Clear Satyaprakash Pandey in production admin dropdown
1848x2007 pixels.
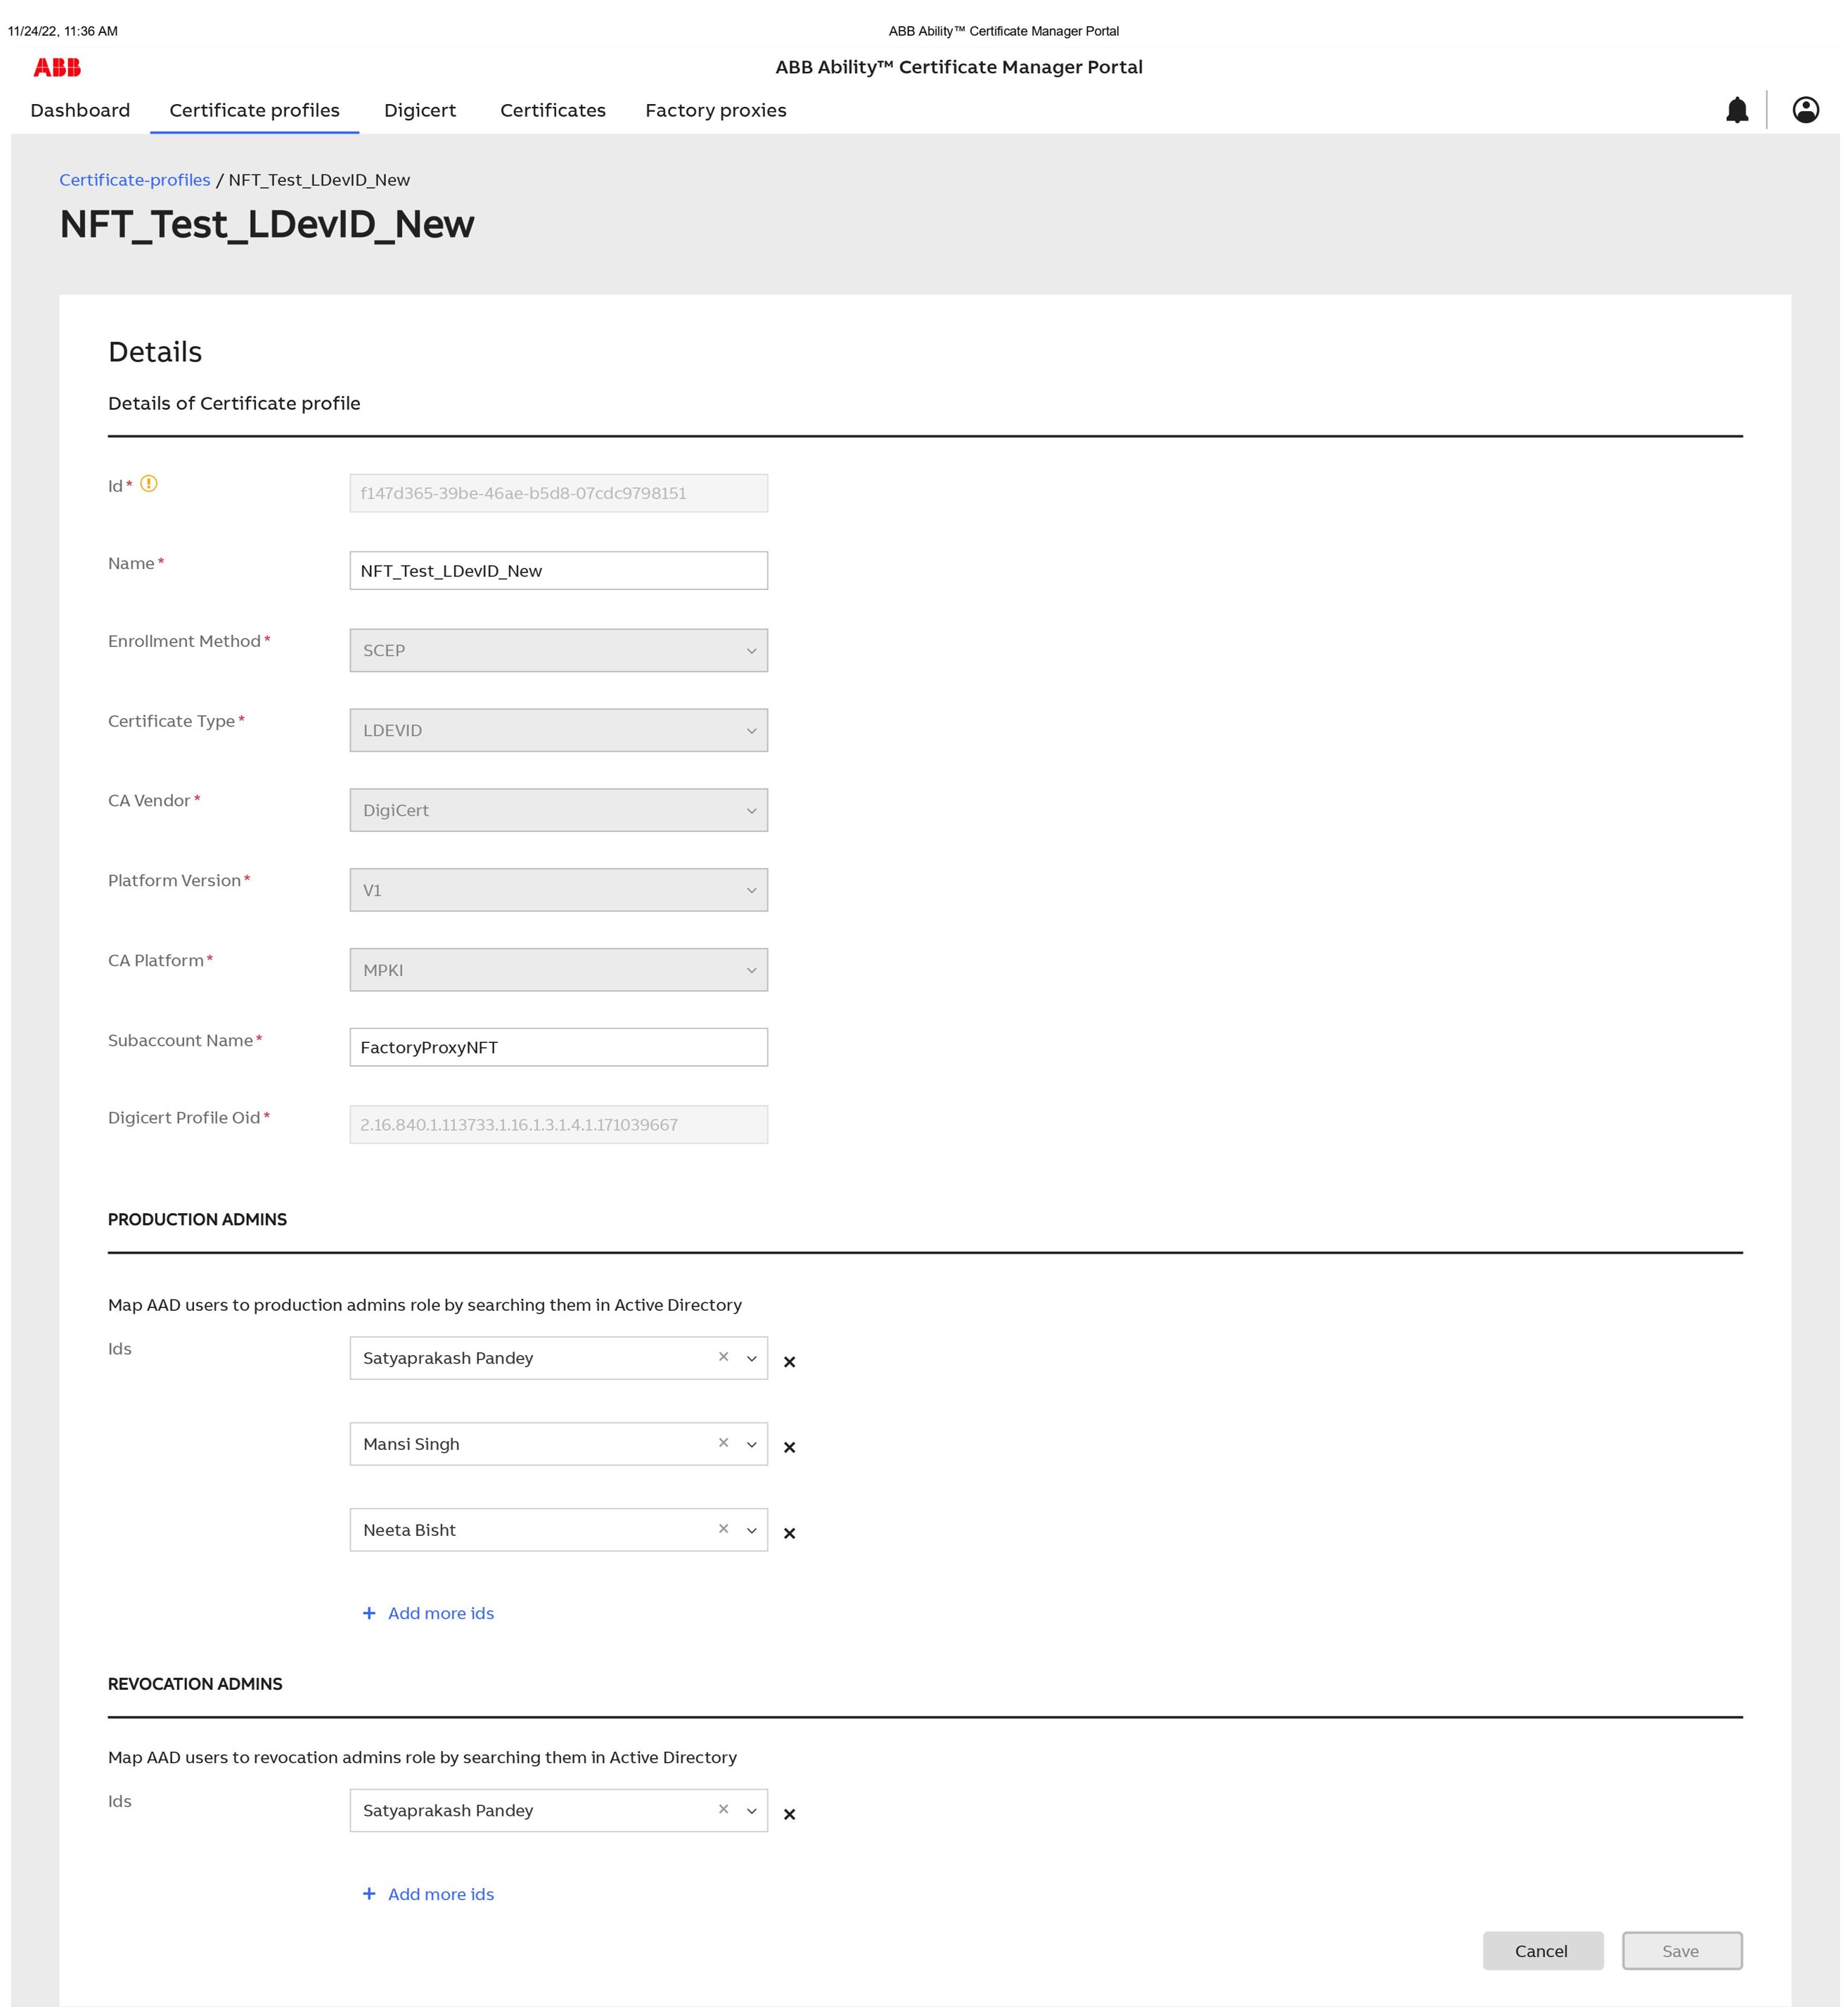[x=723, y=1357]
